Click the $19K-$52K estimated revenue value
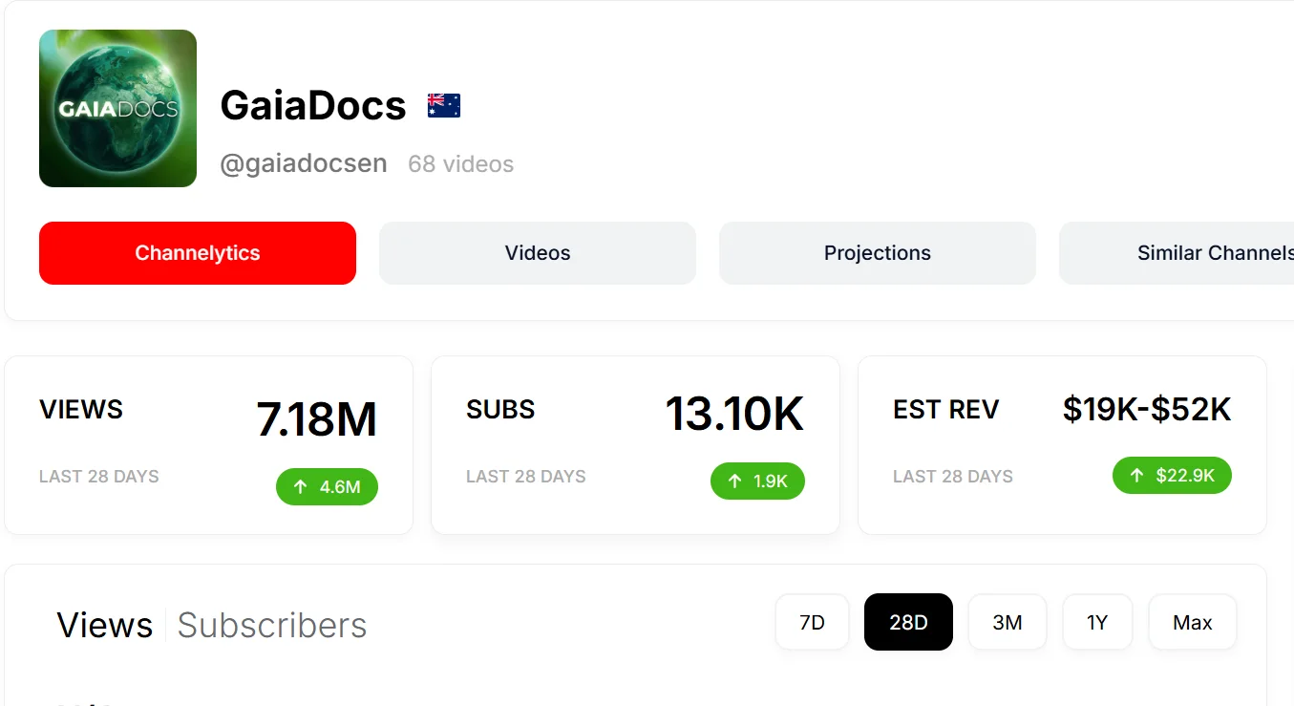 [x=1147, y=409]
